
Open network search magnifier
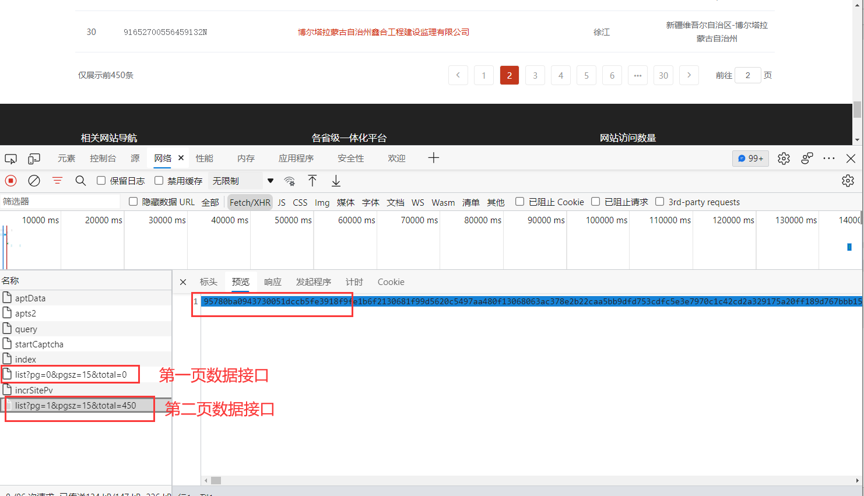[80, 181]
